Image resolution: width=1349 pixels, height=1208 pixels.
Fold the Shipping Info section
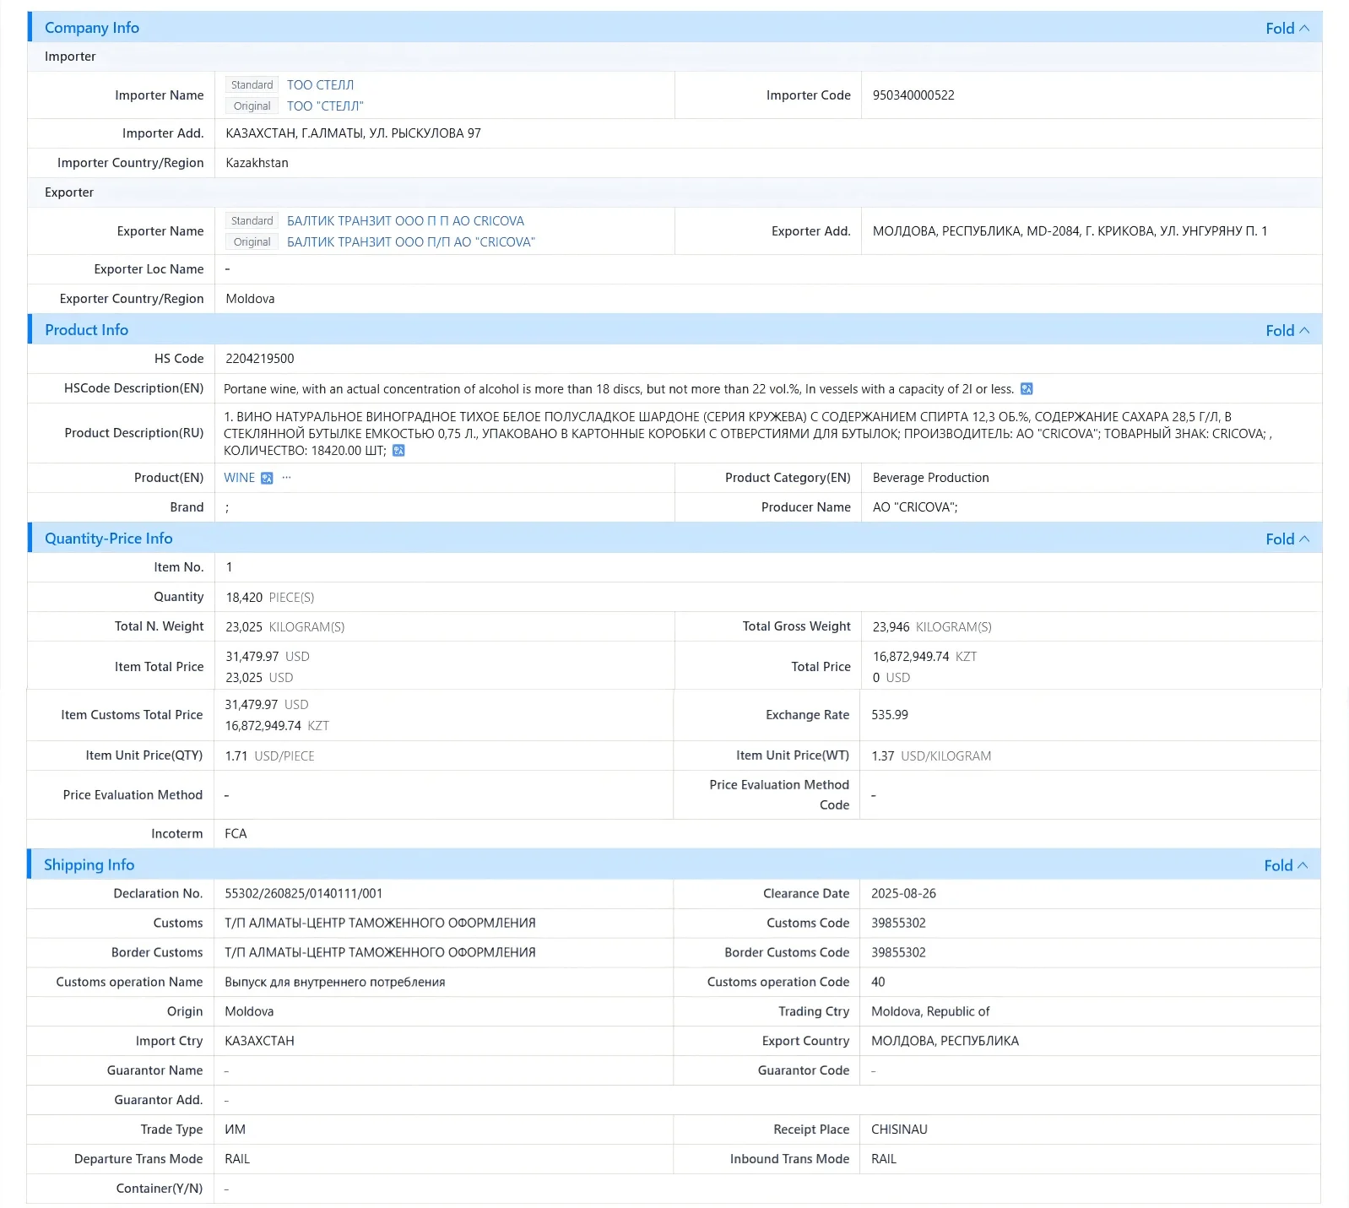click(1285, 865)
